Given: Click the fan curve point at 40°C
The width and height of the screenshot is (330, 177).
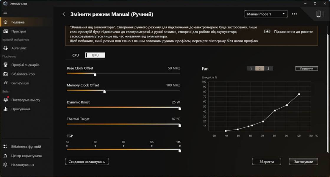Looking at the screenshot, I should 226,131.
